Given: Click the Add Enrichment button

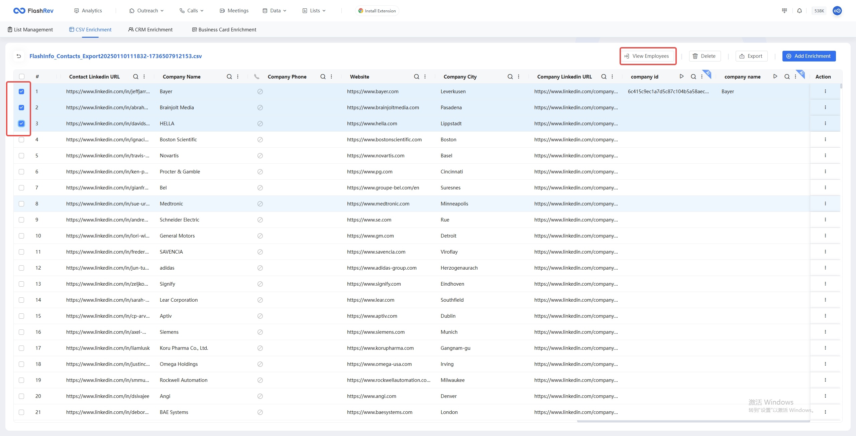Looking at the screenshot, I should click(809, 56).
